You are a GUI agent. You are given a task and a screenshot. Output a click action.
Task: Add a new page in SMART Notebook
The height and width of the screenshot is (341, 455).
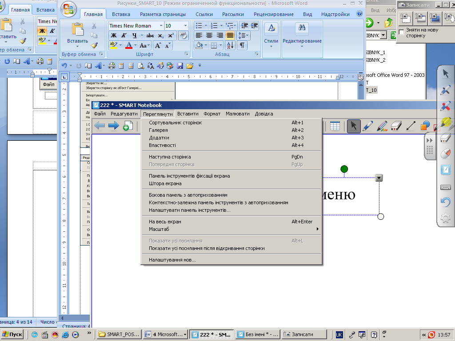coord(128,126)
